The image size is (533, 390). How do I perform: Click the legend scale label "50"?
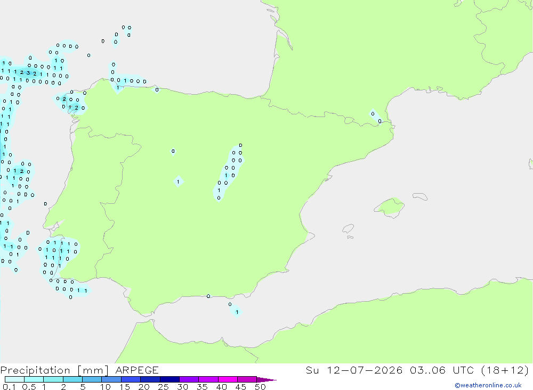(260, 387)
